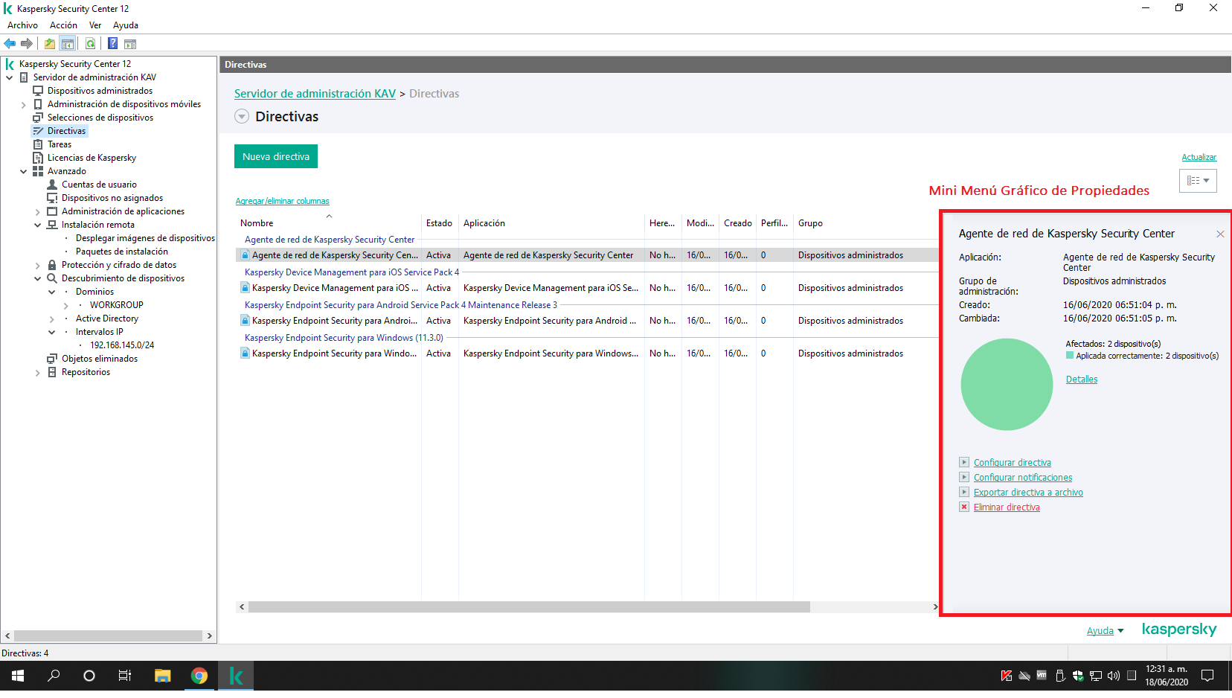
Task: Click the Descubrimiento de dispositivos magnifier icon
Action: [52, 278]
